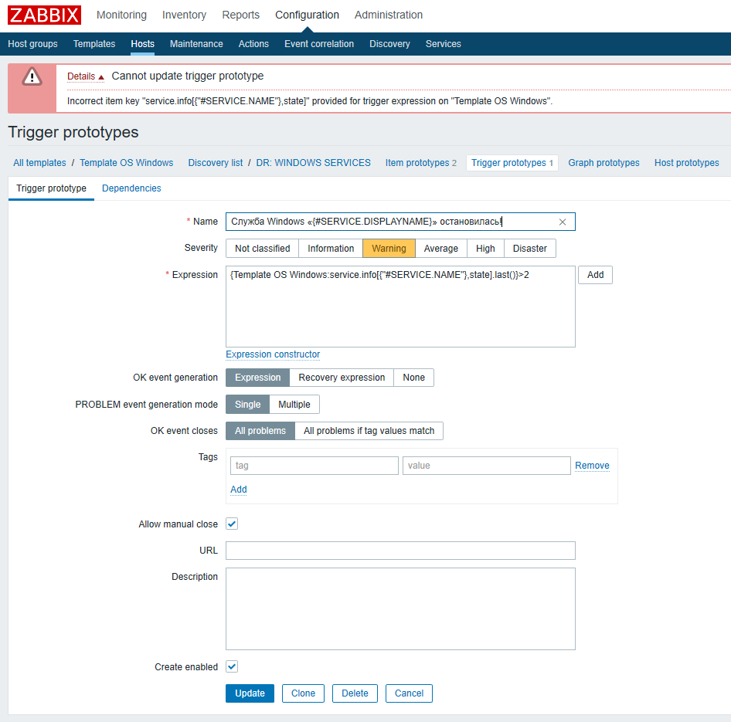Click Add button next to Expression

point(595,275)
